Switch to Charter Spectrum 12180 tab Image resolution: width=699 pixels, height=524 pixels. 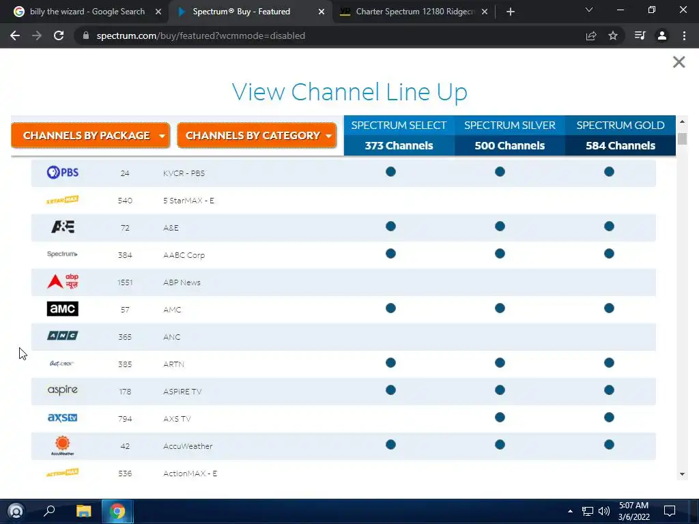pyautogui.click(x=416, y=12)
